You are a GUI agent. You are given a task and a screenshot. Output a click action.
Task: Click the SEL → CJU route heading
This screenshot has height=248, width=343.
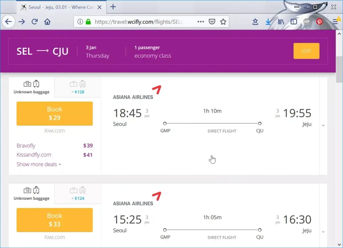(42, 51)
